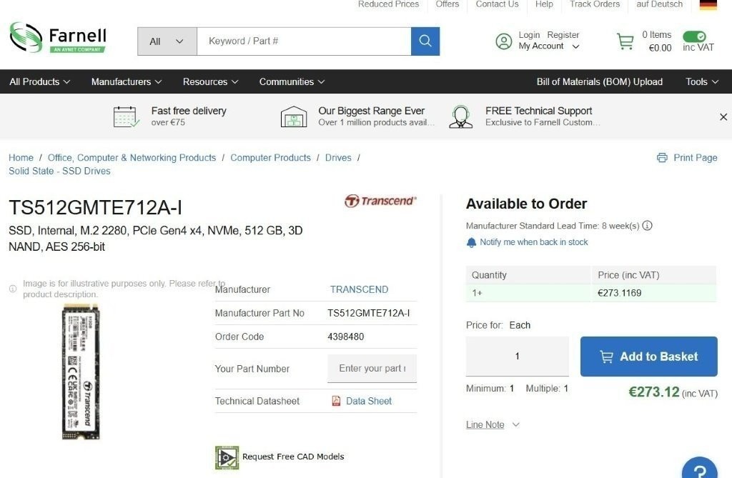The height and width of the screenshot is (478, 732).
Task: Open the All search category dropdown
Action: pyautogui.click(x=166, y=41)
